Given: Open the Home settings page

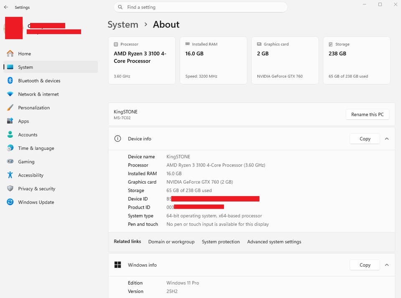Looking at the screenshot, I should (51, 54).
